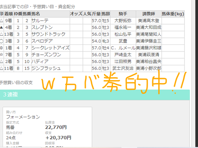
Task: Click trainer 美浦萩原清
Action: (x=148, y=55)
